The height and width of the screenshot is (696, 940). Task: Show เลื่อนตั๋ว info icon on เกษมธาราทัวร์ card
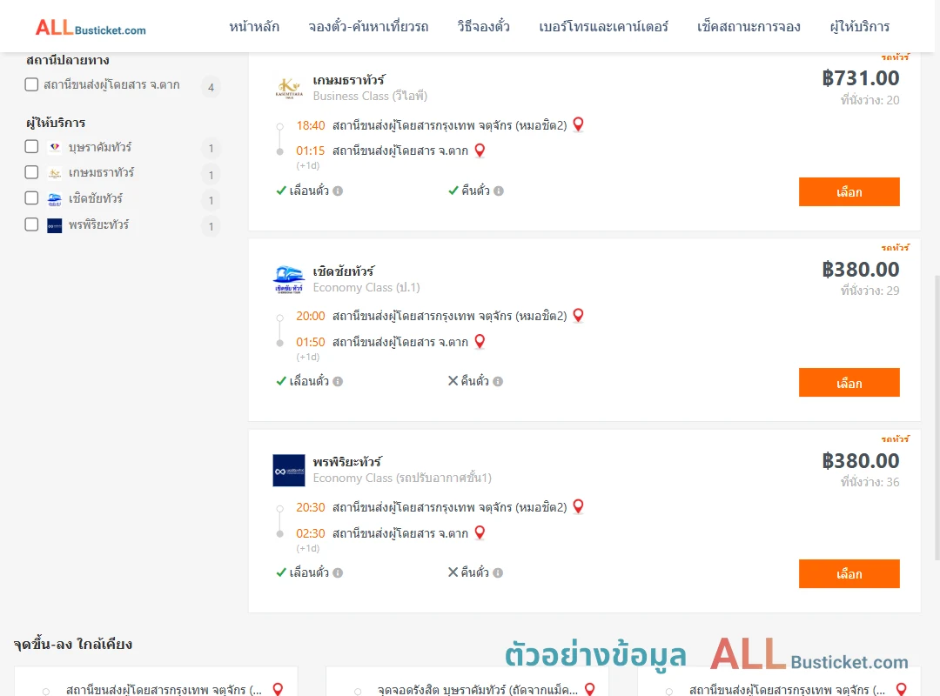pos(338,191)
